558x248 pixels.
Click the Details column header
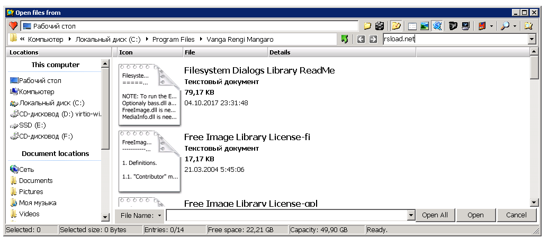341,52
